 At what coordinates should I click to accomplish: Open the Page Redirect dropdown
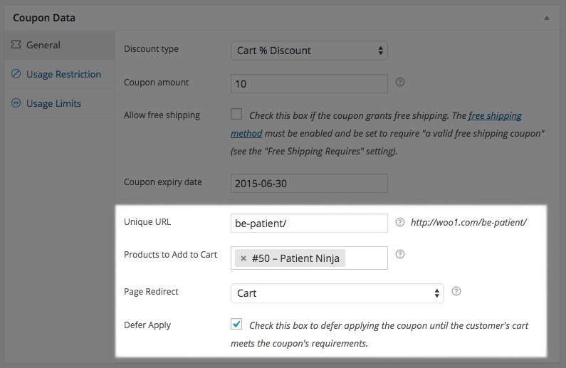(x=337, y=293)
